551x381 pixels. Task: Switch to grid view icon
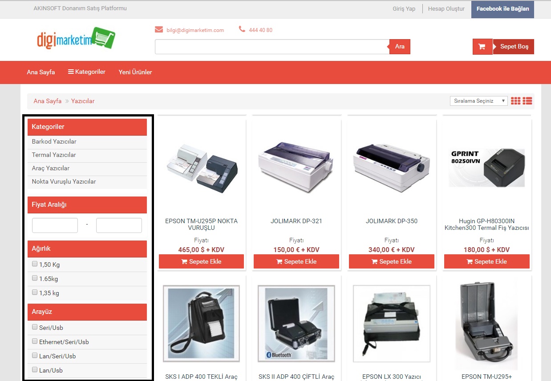tap(516, 101)
